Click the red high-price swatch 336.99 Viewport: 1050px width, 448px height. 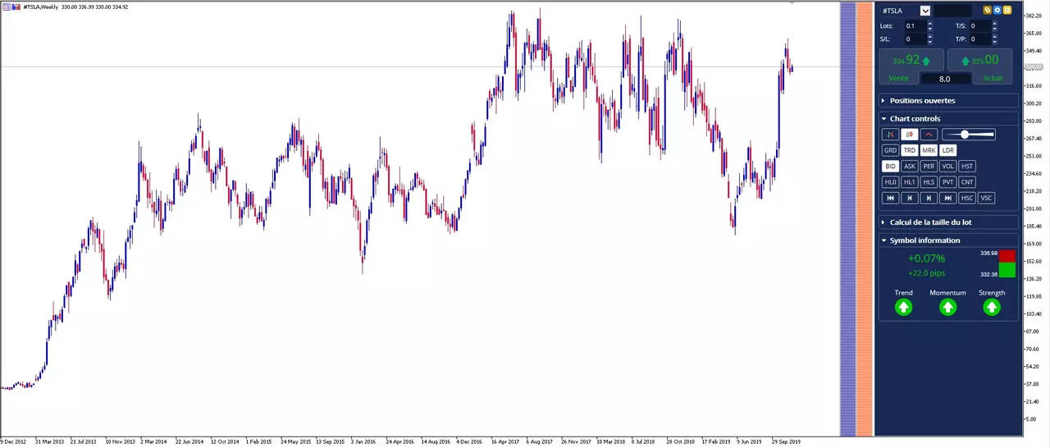[x=1007, y=255]
